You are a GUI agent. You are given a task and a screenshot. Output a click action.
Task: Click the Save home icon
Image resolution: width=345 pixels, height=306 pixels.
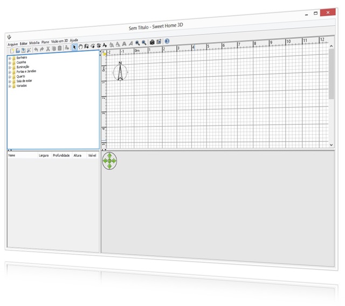coord(23,50)
